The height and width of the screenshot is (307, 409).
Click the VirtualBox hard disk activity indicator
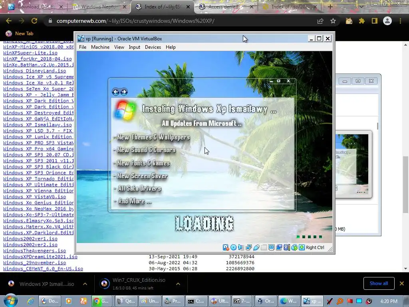click(x=226, y=247)
